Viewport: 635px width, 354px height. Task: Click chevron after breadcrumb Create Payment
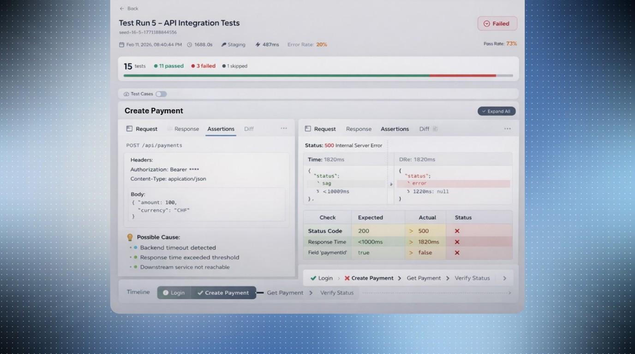400,278
